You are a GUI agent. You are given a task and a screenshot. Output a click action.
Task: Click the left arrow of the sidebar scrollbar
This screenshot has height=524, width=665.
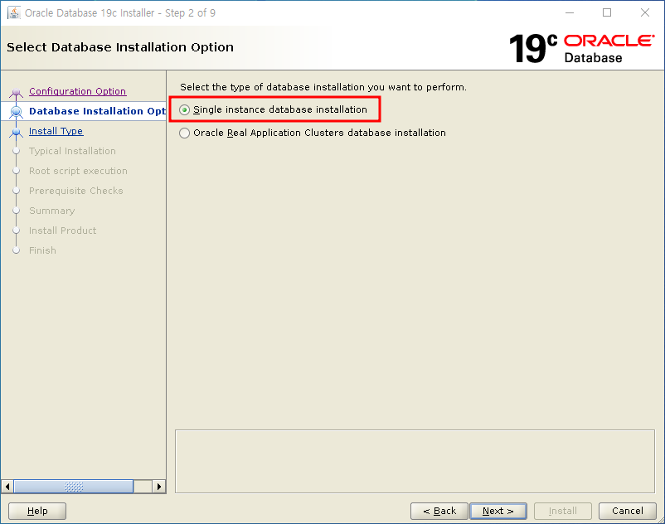tap(7, 486)
